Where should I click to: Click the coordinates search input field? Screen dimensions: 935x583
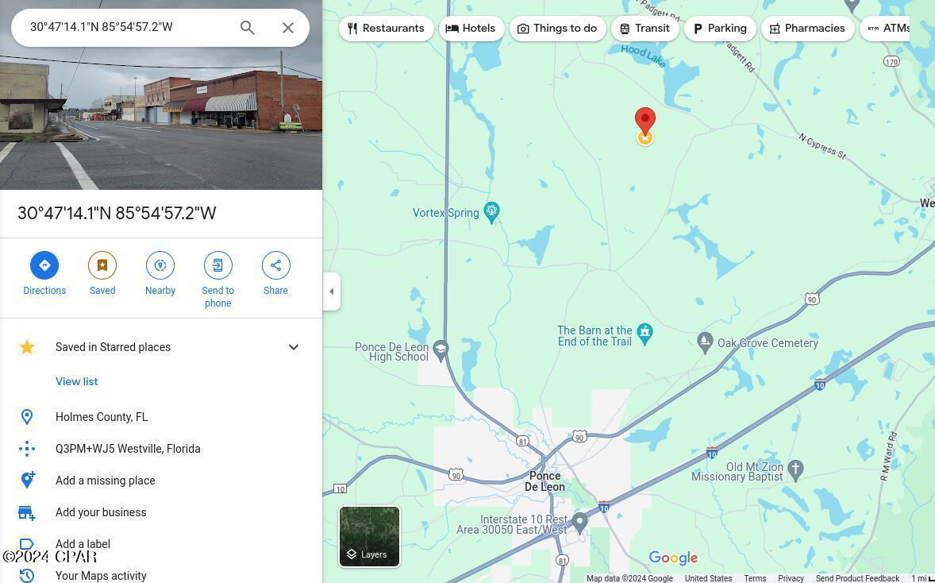coord(127,27)
